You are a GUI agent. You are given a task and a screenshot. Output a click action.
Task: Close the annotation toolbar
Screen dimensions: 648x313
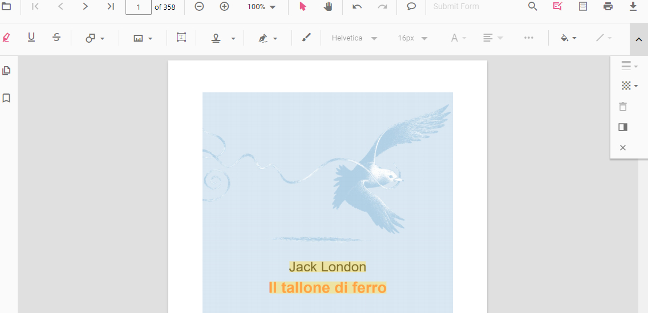[x=623, y=148]
